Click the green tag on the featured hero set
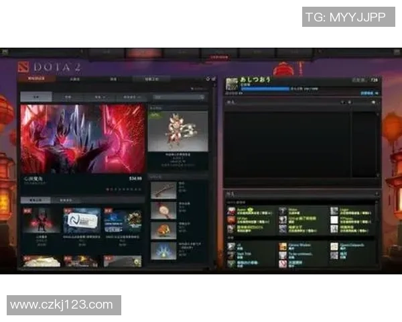Screen dimensions: 402x322 (155, 115)
